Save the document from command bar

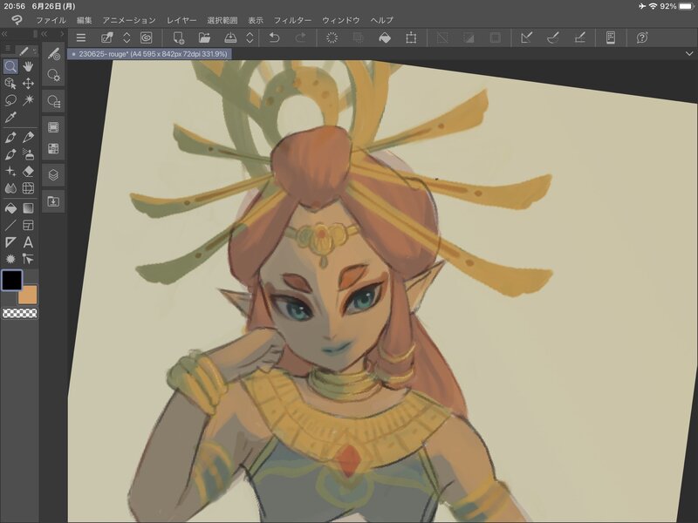coord(230,37)
